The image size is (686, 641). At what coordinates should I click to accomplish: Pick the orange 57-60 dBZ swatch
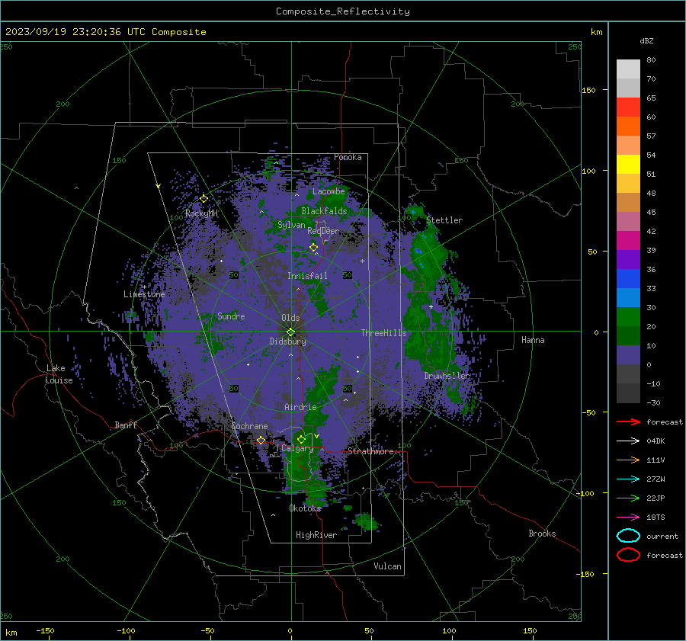(628, 127)
